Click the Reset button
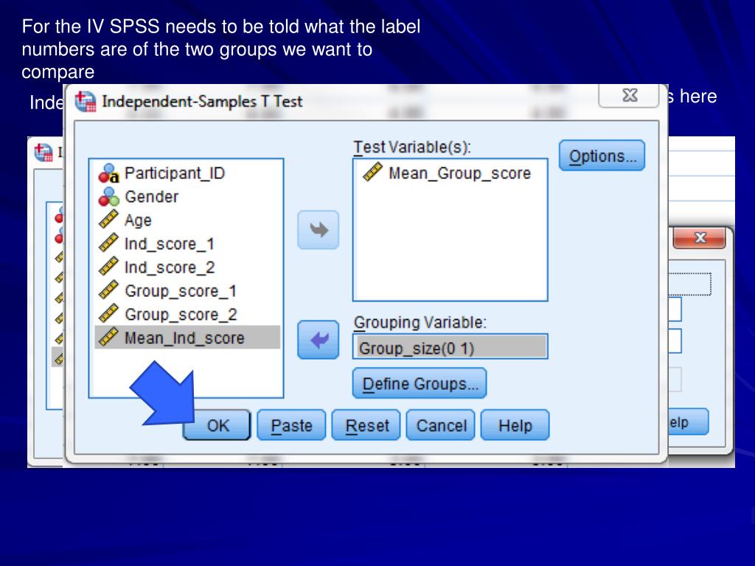The image size is (755, 566). pyautogui.click(x=366, y=425)
